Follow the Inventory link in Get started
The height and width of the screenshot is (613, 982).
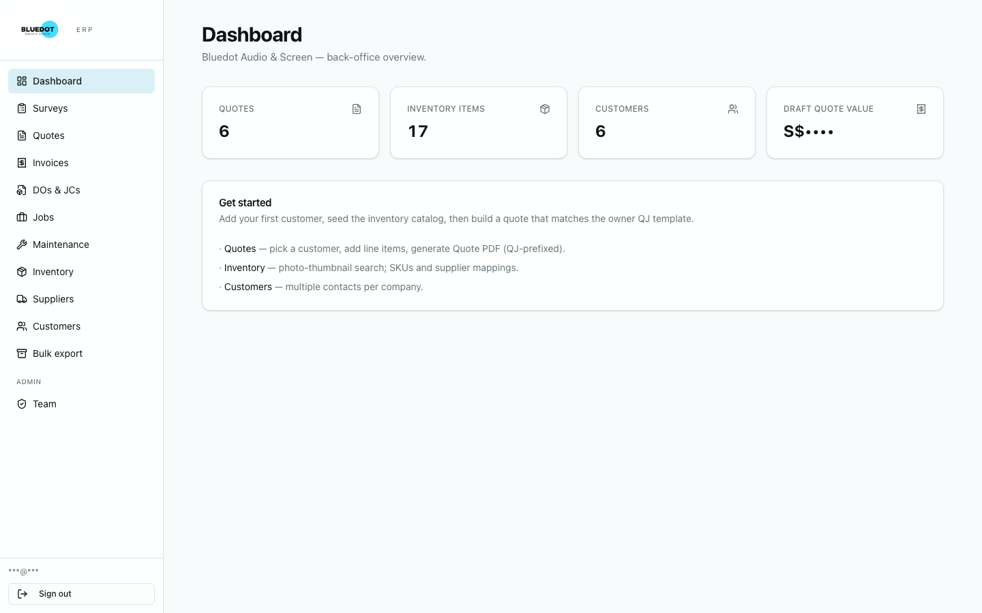coord(244,268)
